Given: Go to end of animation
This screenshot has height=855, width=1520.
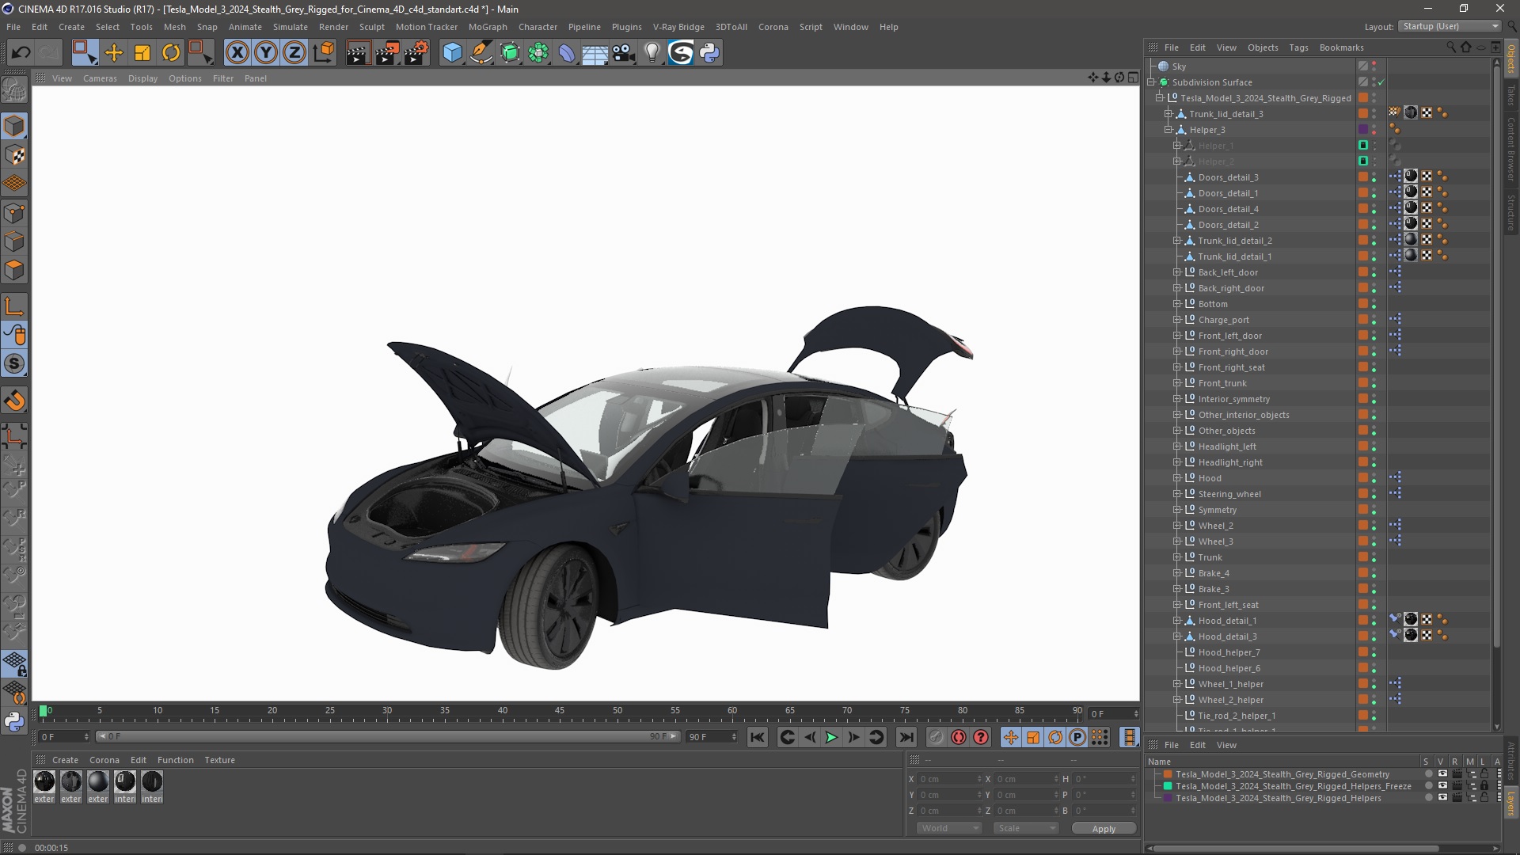Looking at the screenshot, I should tap(906, 737).
